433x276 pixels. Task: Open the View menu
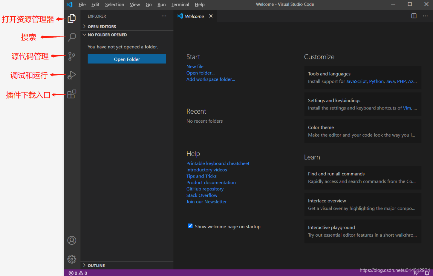coord(135,4)
